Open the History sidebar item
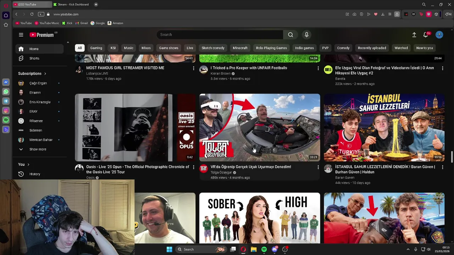This screenshot has height=255, width=454. (39, 174)
